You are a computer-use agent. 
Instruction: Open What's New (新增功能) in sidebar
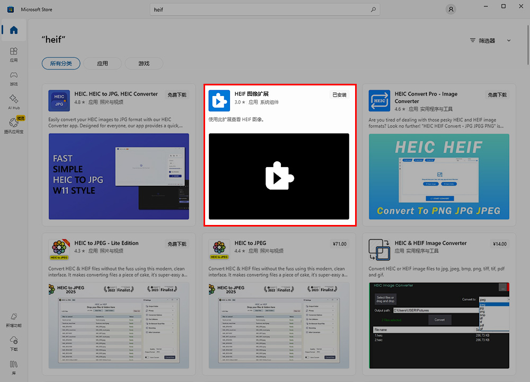pyautogui.click(x=14, y=320)
